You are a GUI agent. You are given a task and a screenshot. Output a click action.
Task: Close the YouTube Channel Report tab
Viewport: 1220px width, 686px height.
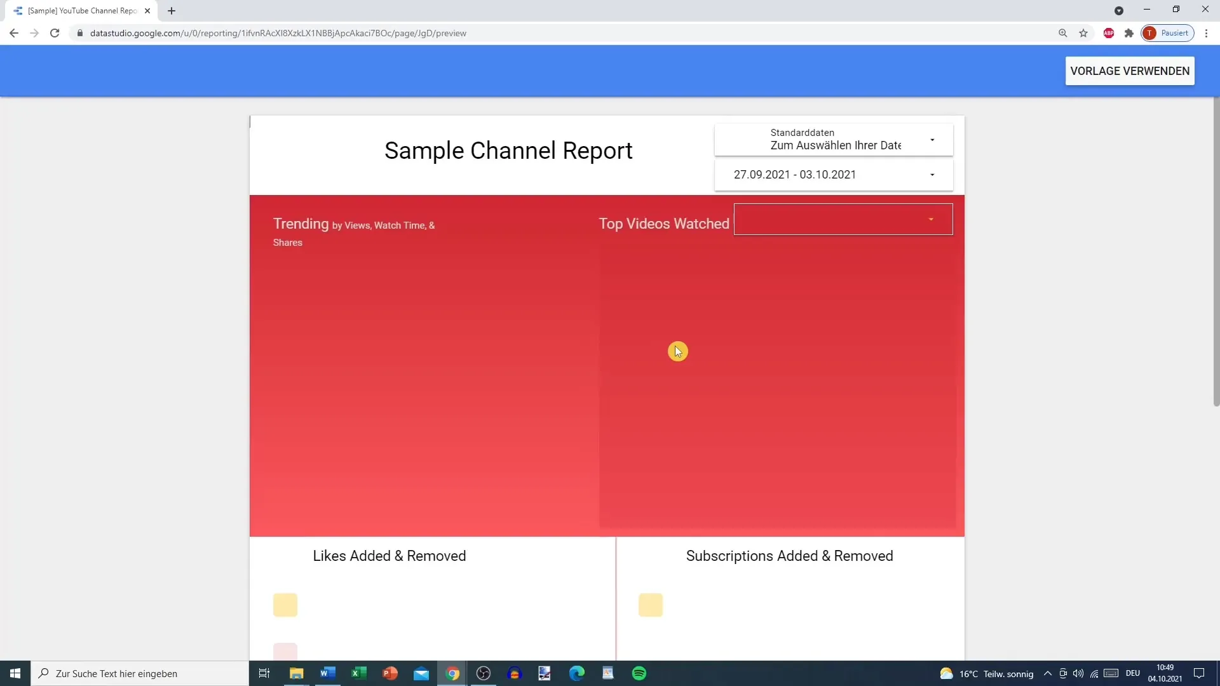pos(147,11)
